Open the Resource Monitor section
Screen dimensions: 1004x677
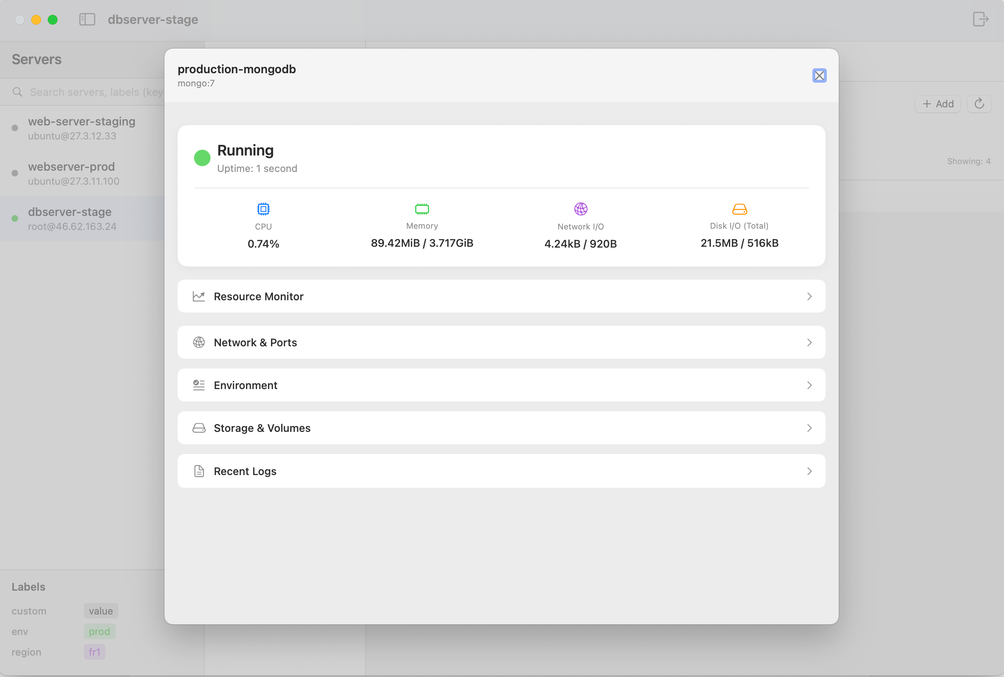501,296
